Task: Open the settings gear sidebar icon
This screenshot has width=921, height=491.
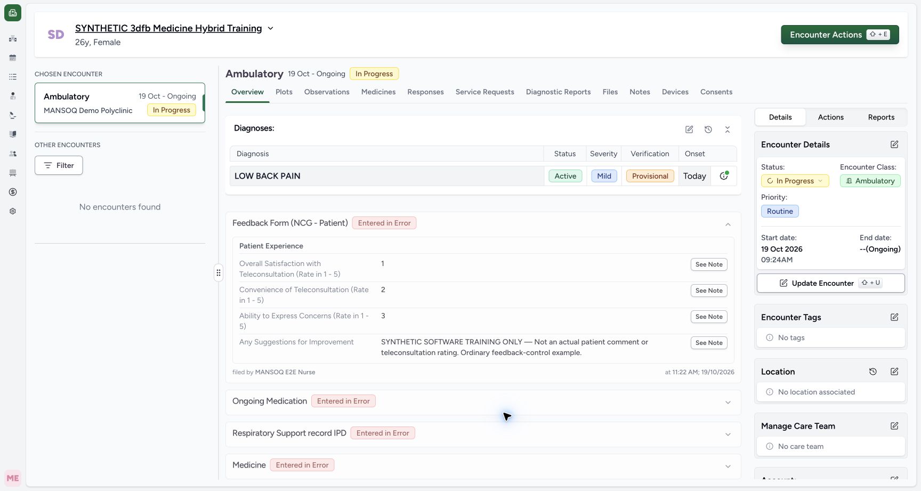Action: pos(13,211)
